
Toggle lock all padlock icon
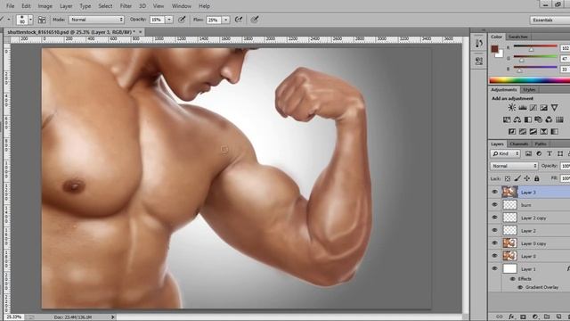536,178
